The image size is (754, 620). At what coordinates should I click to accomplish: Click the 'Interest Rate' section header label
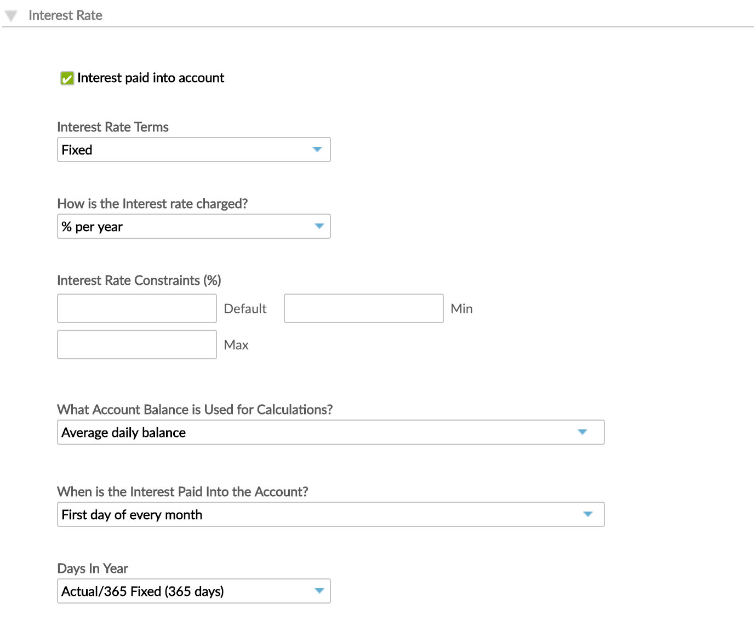pyautogui.click(x=66, y=15)
